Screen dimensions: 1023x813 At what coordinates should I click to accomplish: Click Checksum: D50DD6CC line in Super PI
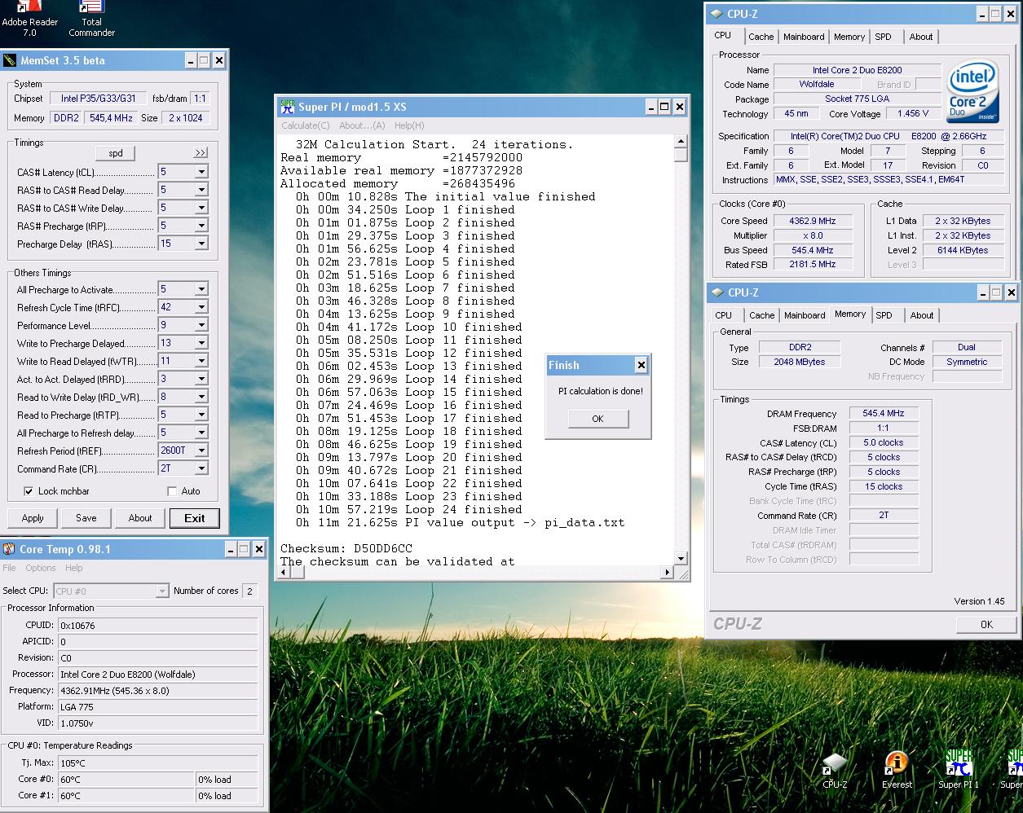click(x=346, y=548)
